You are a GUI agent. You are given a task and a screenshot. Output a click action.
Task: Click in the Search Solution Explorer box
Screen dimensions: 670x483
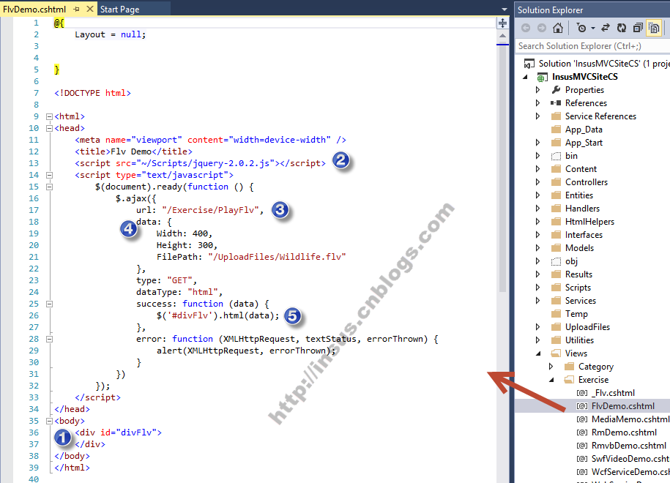click(592, 46)
